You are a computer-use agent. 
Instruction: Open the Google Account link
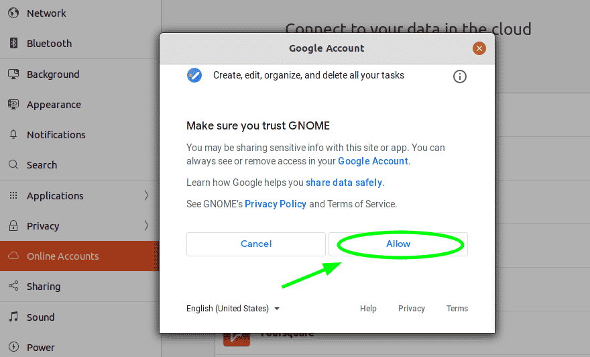[373, 161]
